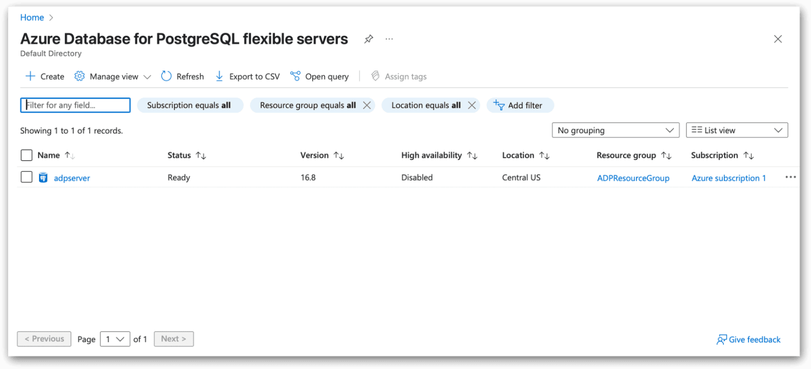Open the adpserver database link
The width and height of the screenshot is (811, 369).
tap(71, 178)
